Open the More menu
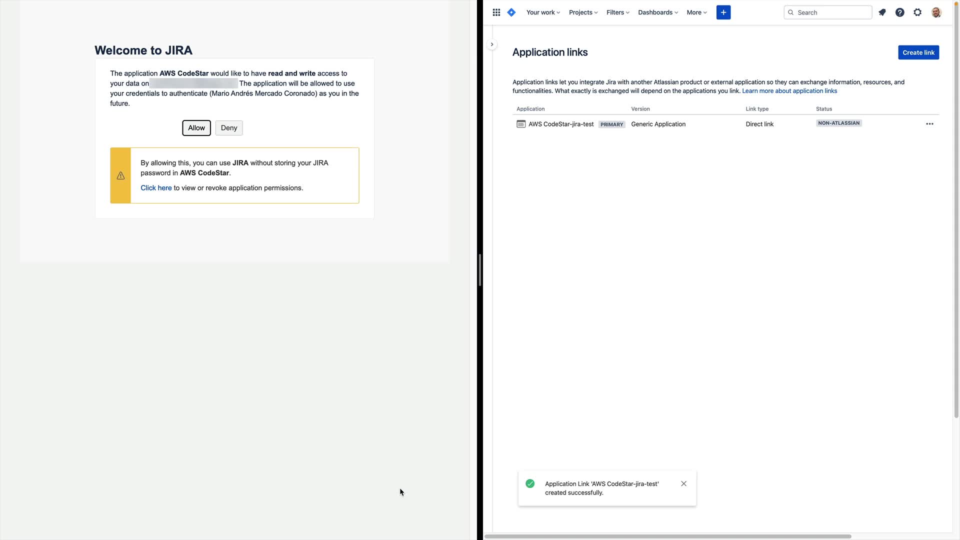 pos(696,12)
